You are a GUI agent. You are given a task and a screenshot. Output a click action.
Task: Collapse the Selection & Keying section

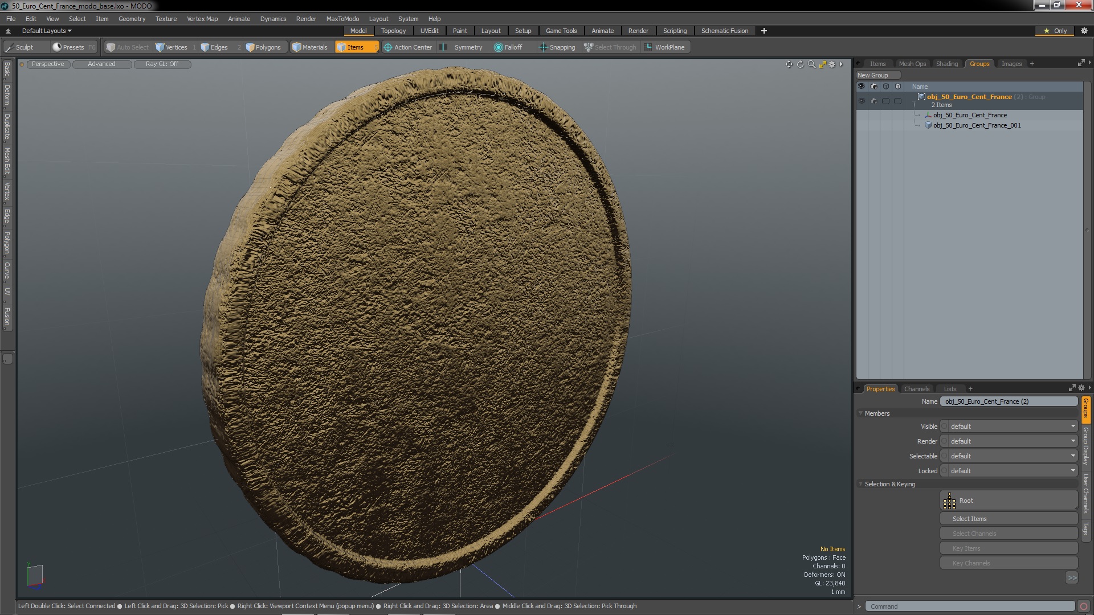[860, 484]
